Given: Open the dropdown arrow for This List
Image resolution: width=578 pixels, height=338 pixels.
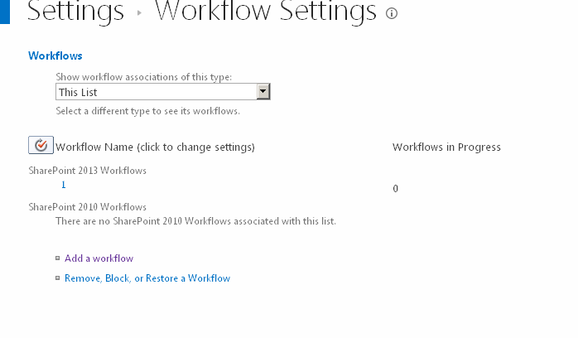Looking at the screenshot, I should click(263, 91).
